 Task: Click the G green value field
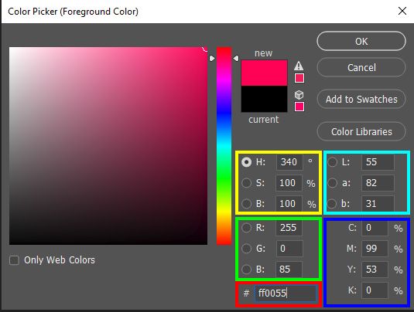click(x=289, y=249)
